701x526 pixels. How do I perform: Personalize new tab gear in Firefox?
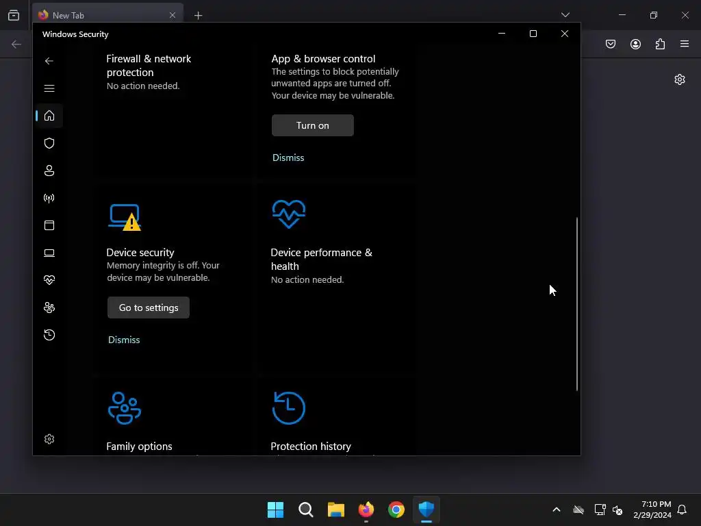coord(680,79)
